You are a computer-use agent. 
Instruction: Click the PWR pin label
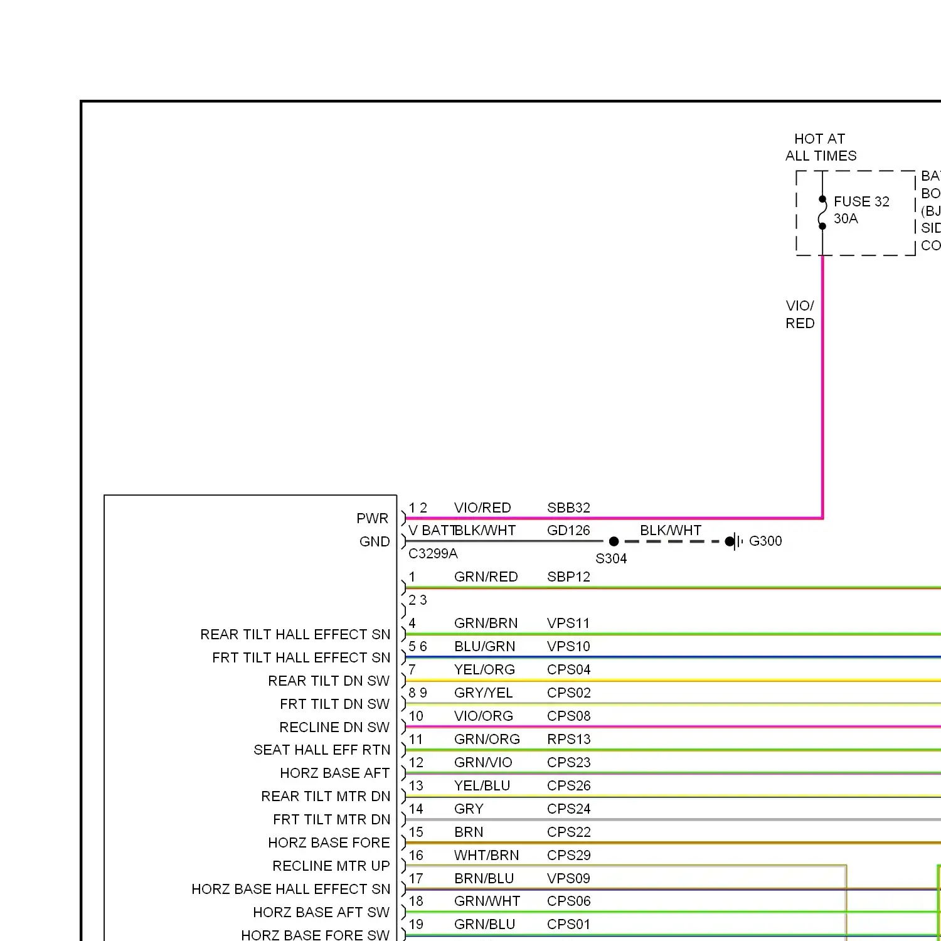tap(373, 518)
